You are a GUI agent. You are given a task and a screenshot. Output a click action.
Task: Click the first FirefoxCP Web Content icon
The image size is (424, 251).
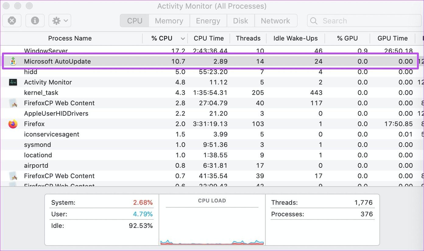(x=13, y=103)
